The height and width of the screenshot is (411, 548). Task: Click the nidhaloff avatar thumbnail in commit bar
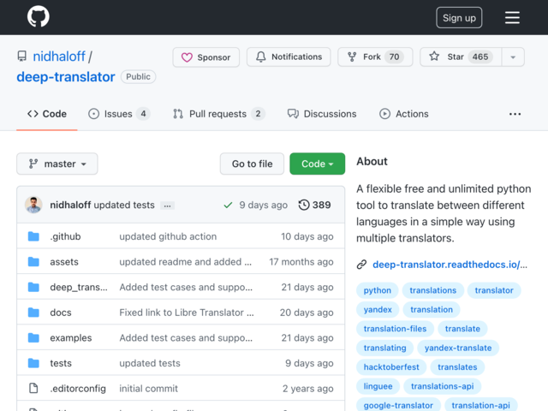(x=33, y=205)
